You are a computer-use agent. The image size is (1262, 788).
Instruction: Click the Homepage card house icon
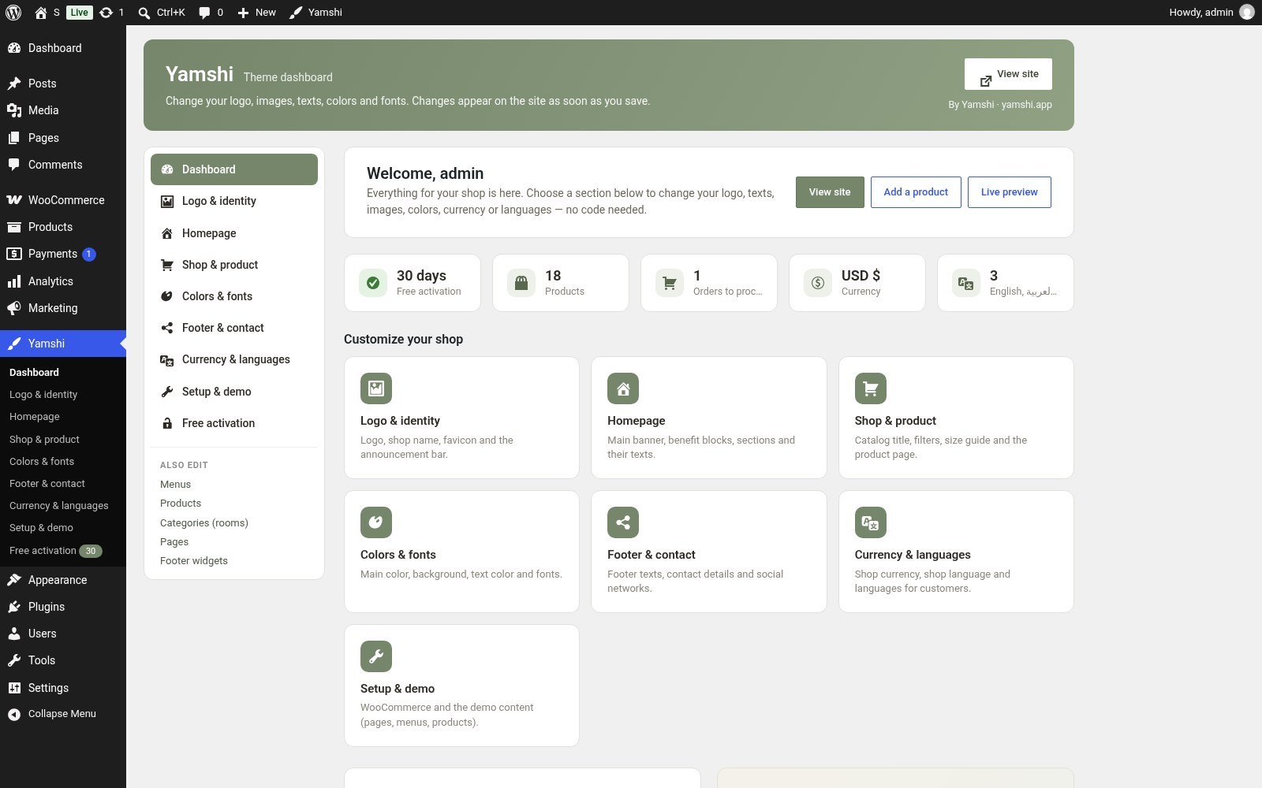click(623, 388)
